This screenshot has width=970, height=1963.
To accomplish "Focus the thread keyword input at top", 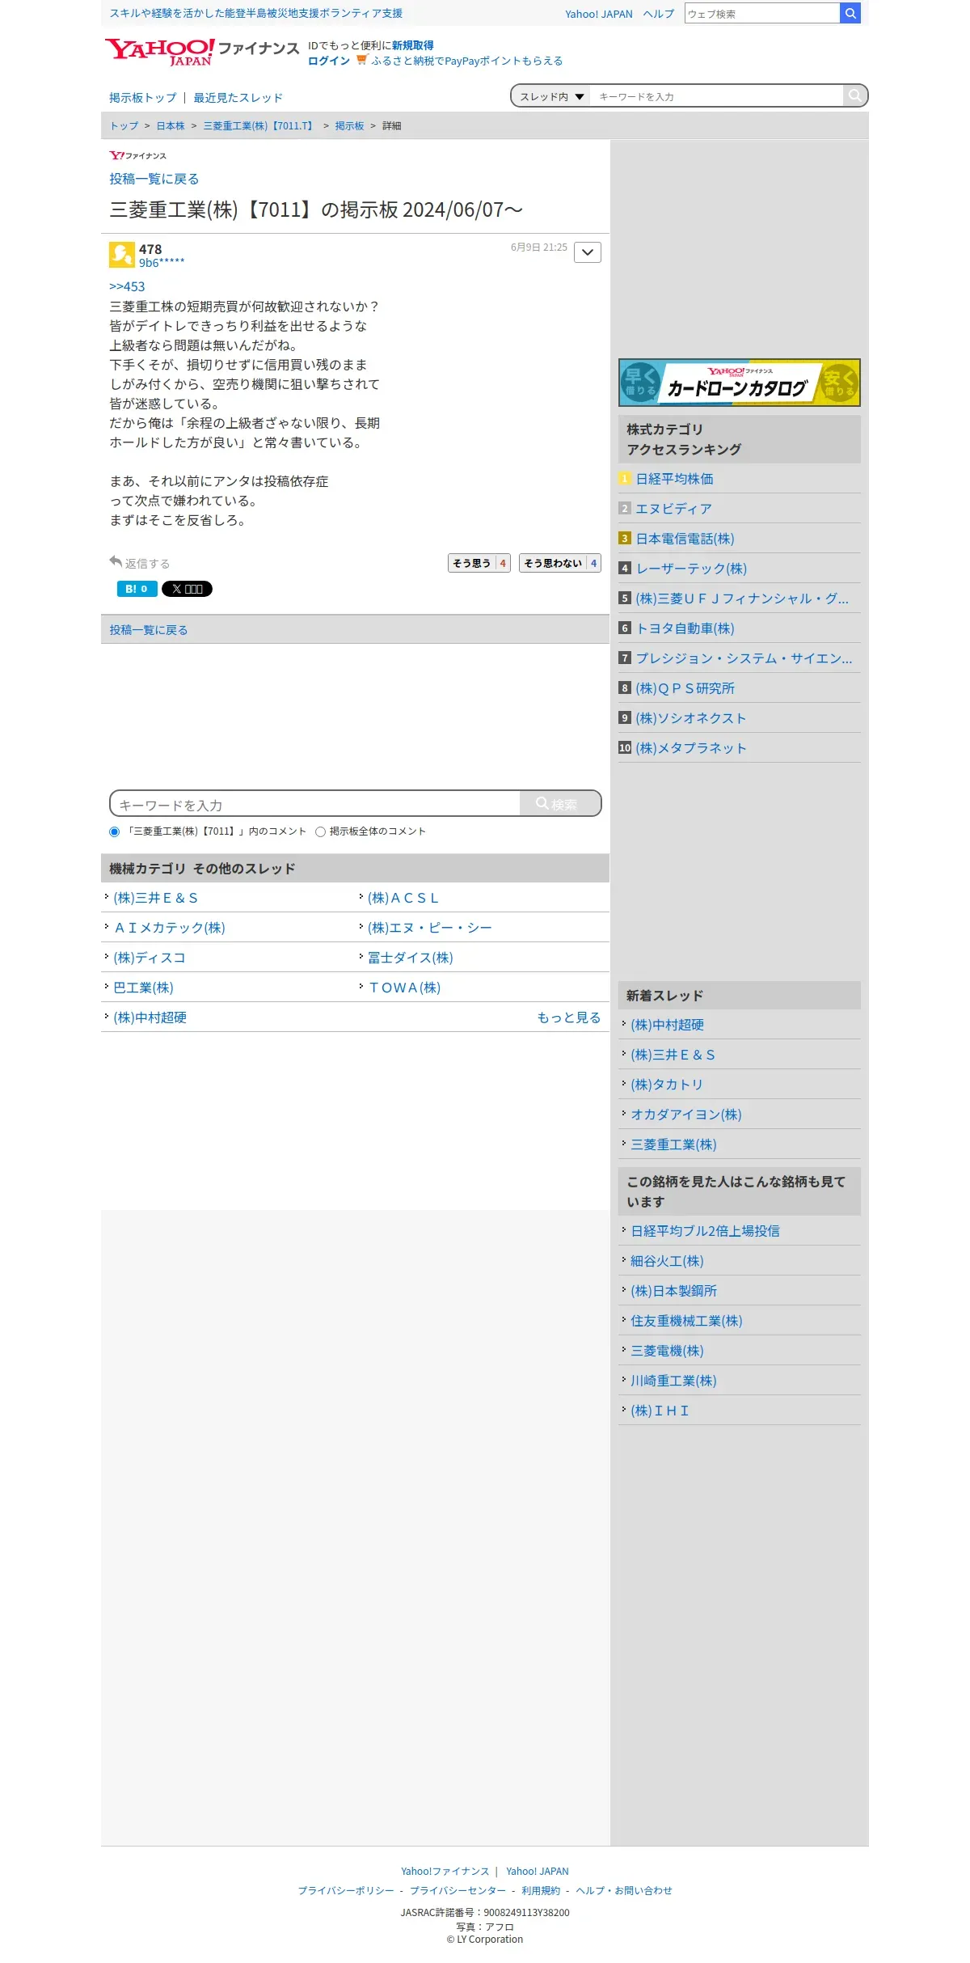I will pyautogui.click(x=716, y=96).
